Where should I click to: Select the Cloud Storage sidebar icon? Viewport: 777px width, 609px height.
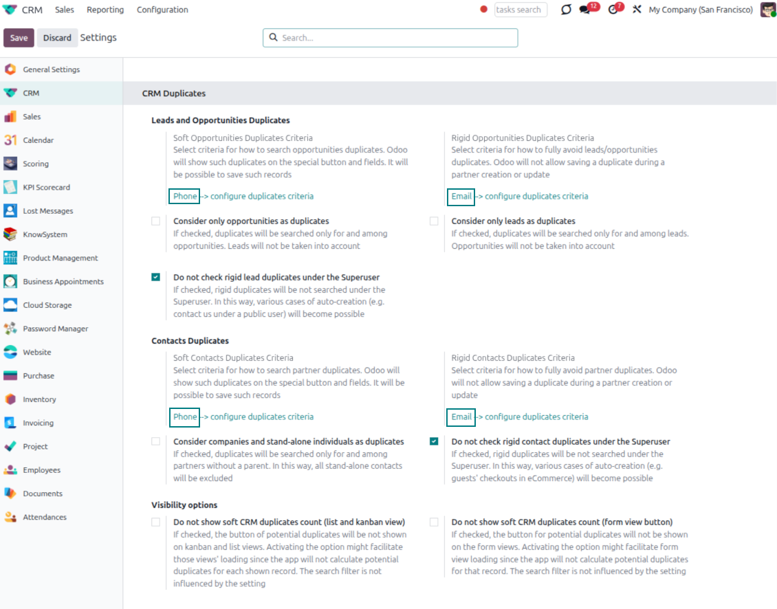tap(10, 305)
